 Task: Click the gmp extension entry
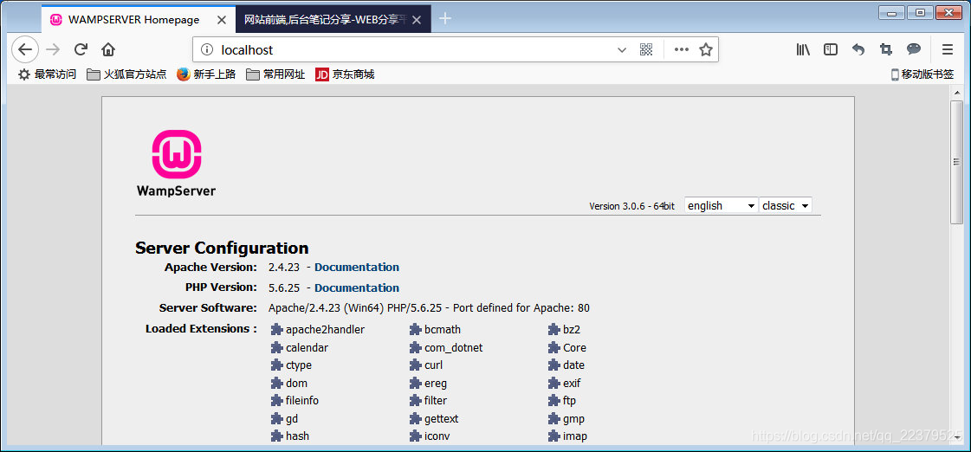coord(566,418)
